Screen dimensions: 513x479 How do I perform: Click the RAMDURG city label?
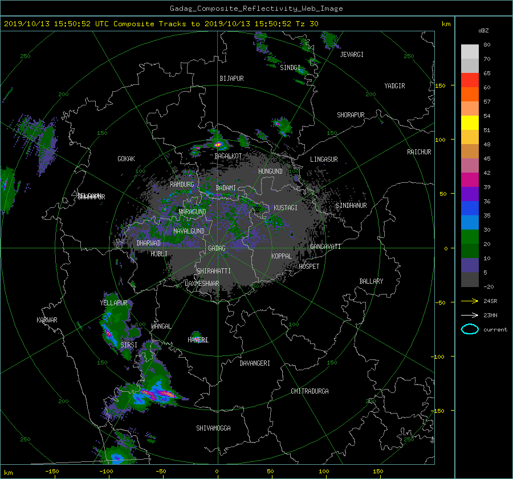click(x=182, y=185)
